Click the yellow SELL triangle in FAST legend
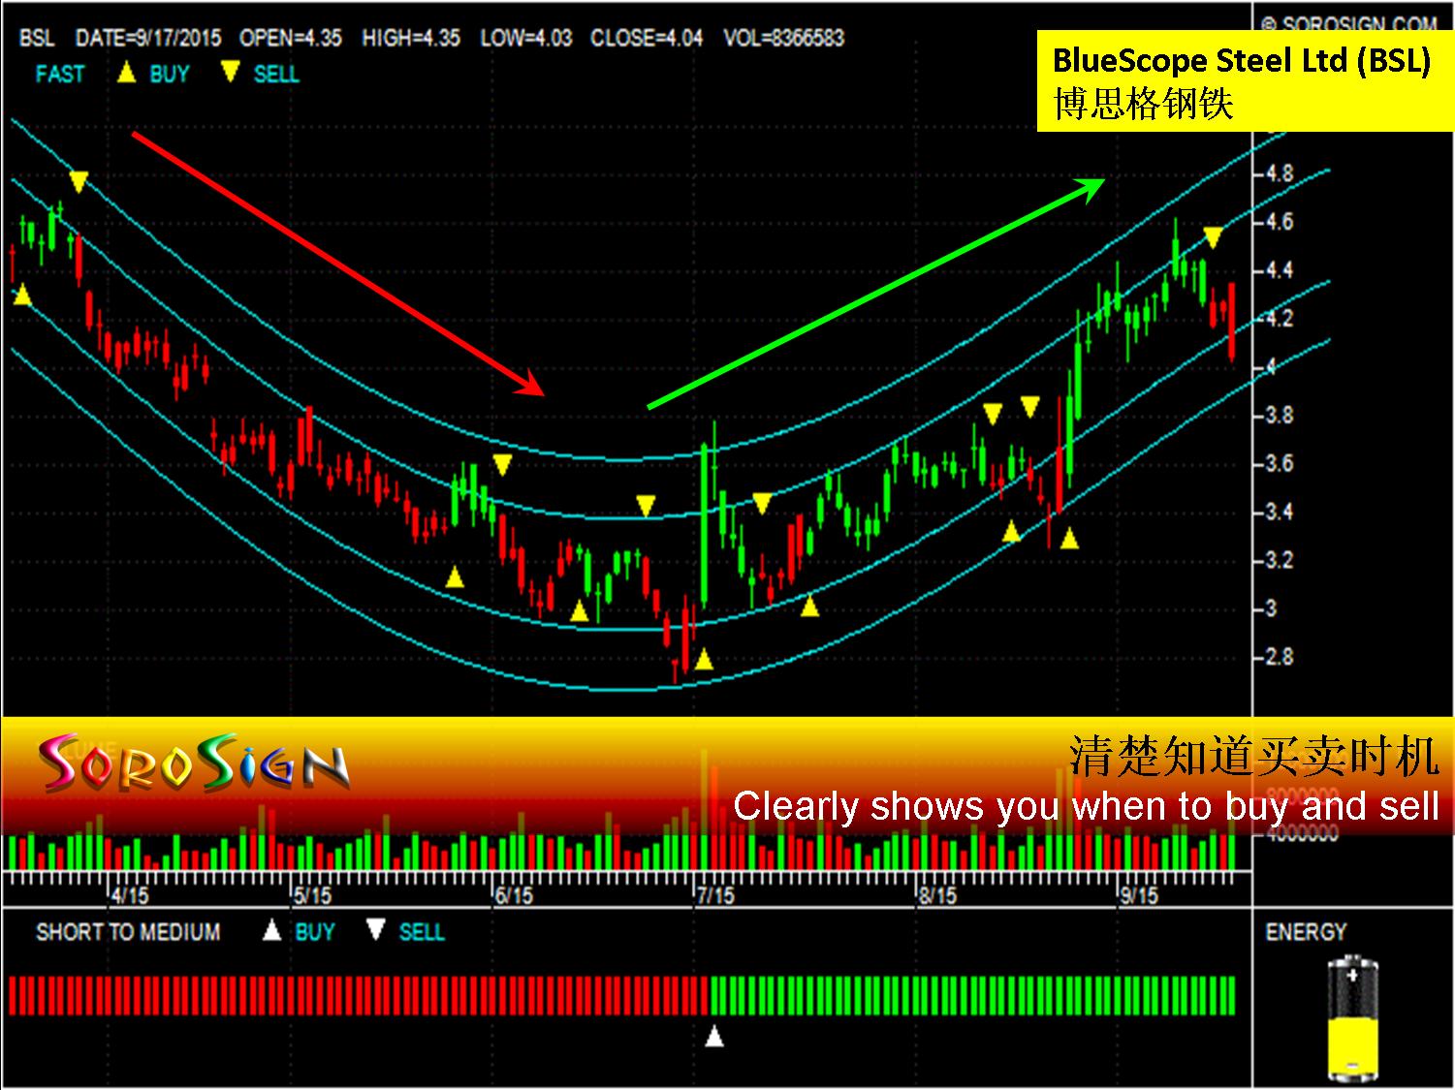This screenshot has width=1455, height=1090. pos(230,73)
